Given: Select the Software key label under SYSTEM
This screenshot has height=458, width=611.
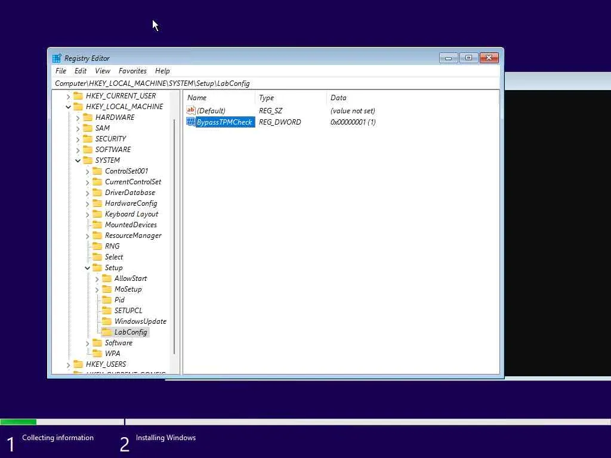Looking at the screenshot, I should pyautogui.click(x=119, y=343).
